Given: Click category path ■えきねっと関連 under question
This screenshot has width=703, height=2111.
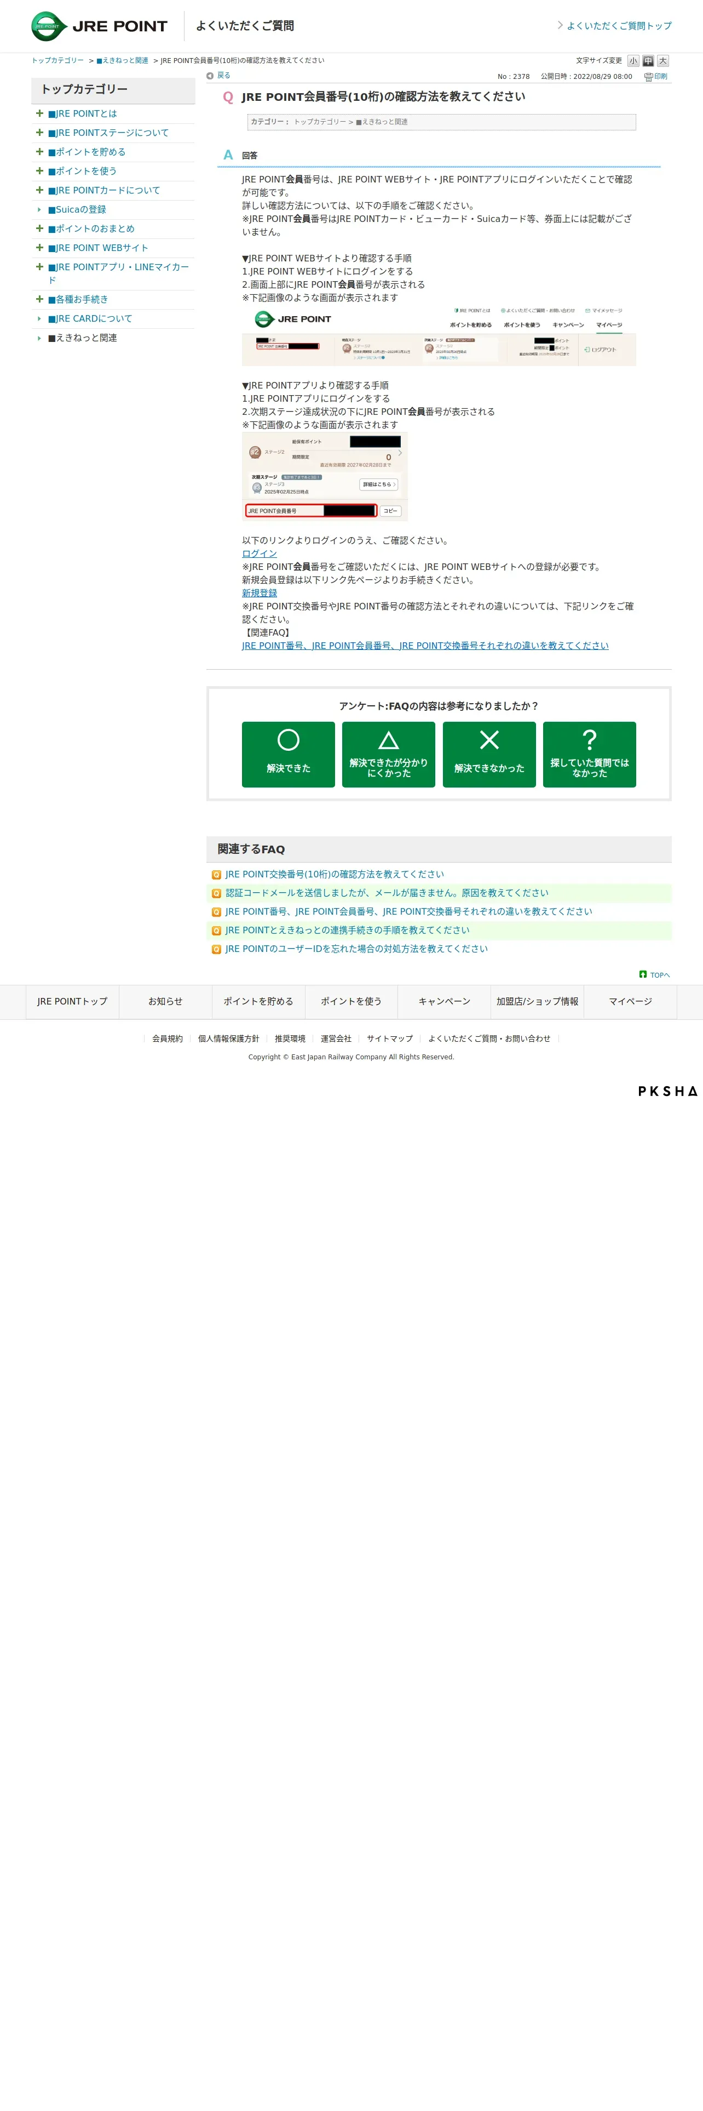Looking at the screenshot, I should 382,122.
